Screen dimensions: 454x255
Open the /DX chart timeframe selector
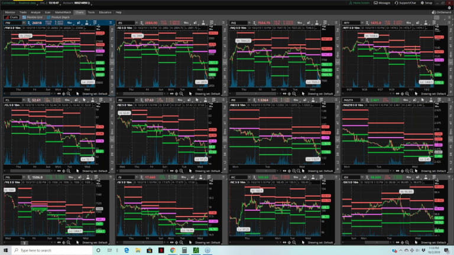[x=408, y=177]
